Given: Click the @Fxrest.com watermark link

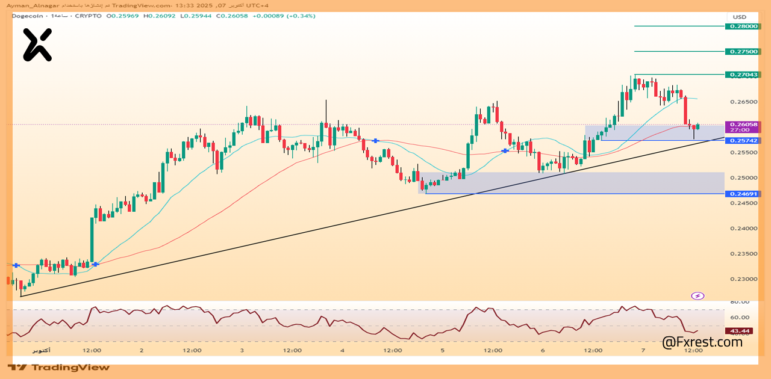Looking at the screenshot, I should pos(702,342).
